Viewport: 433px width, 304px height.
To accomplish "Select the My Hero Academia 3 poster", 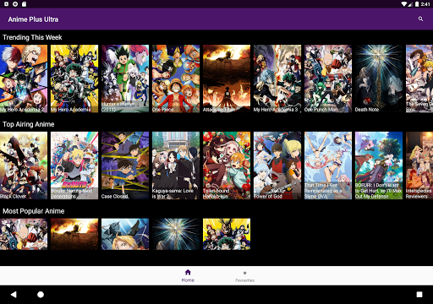I will pos(277,79).
